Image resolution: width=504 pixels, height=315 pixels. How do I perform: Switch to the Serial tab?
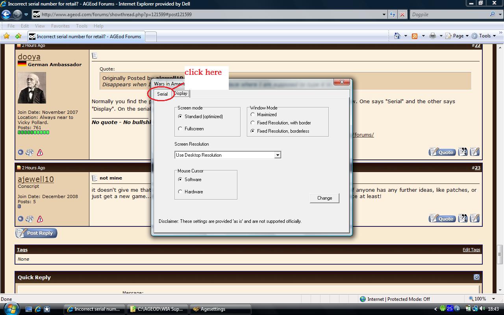click(x=162, y=94)
